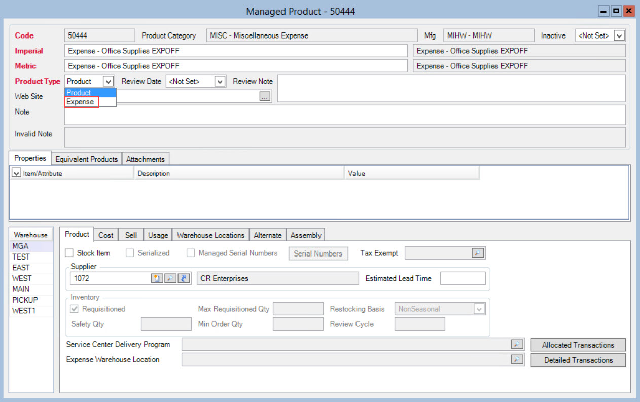Maximize the Managed Product window

616,11
